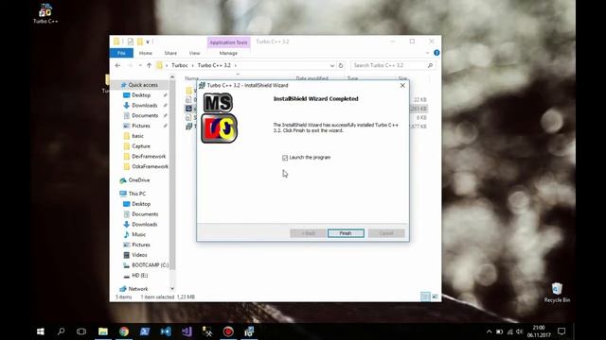
Task: Open the Turbo C++ desktop shortcut
Action: coord(45,13)
